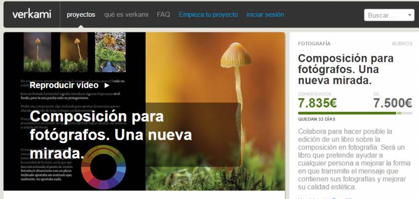Open the proyectos tab

tap(81, 14)
